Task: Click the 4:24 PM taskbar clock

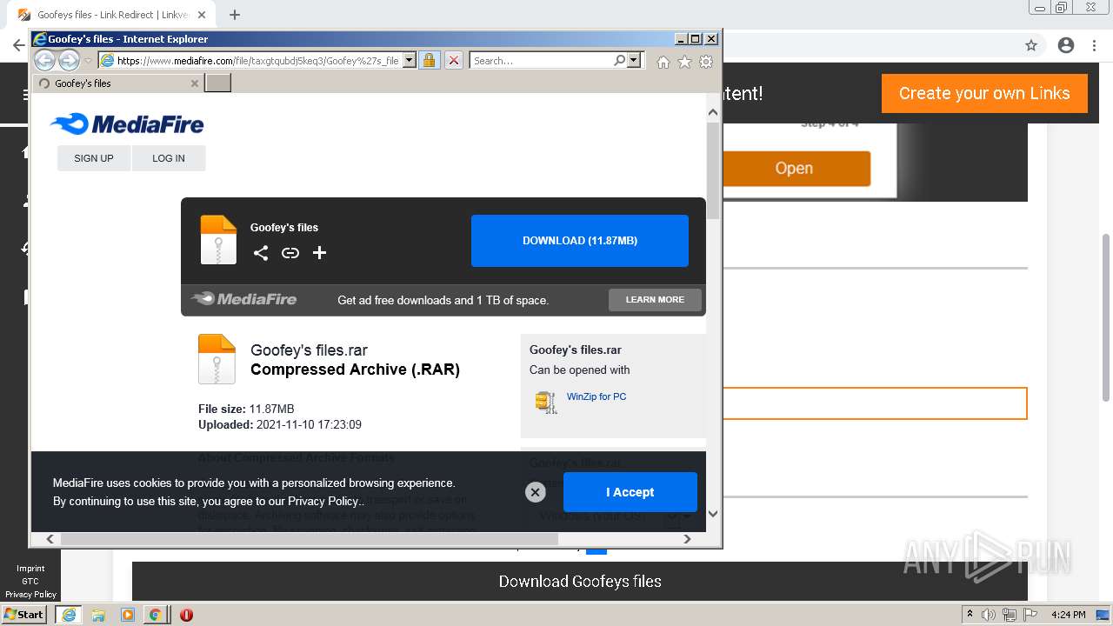Action: pos(1069,615)
